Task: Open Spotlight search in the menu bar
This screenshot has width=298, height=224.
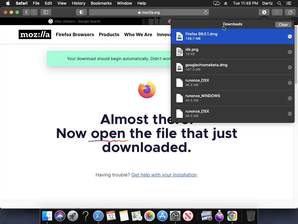Action: (x=279, y=3)
